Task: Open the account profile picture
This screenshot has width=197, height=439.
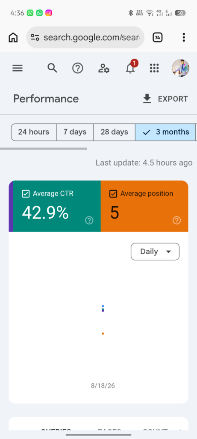Action: click(x=180, y=68)
